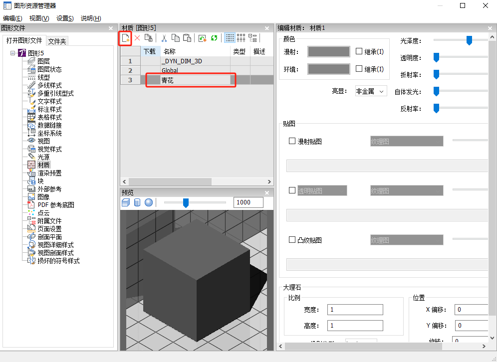
Task: Click the preview size field showing 1000
Action: tap(248, 202)
